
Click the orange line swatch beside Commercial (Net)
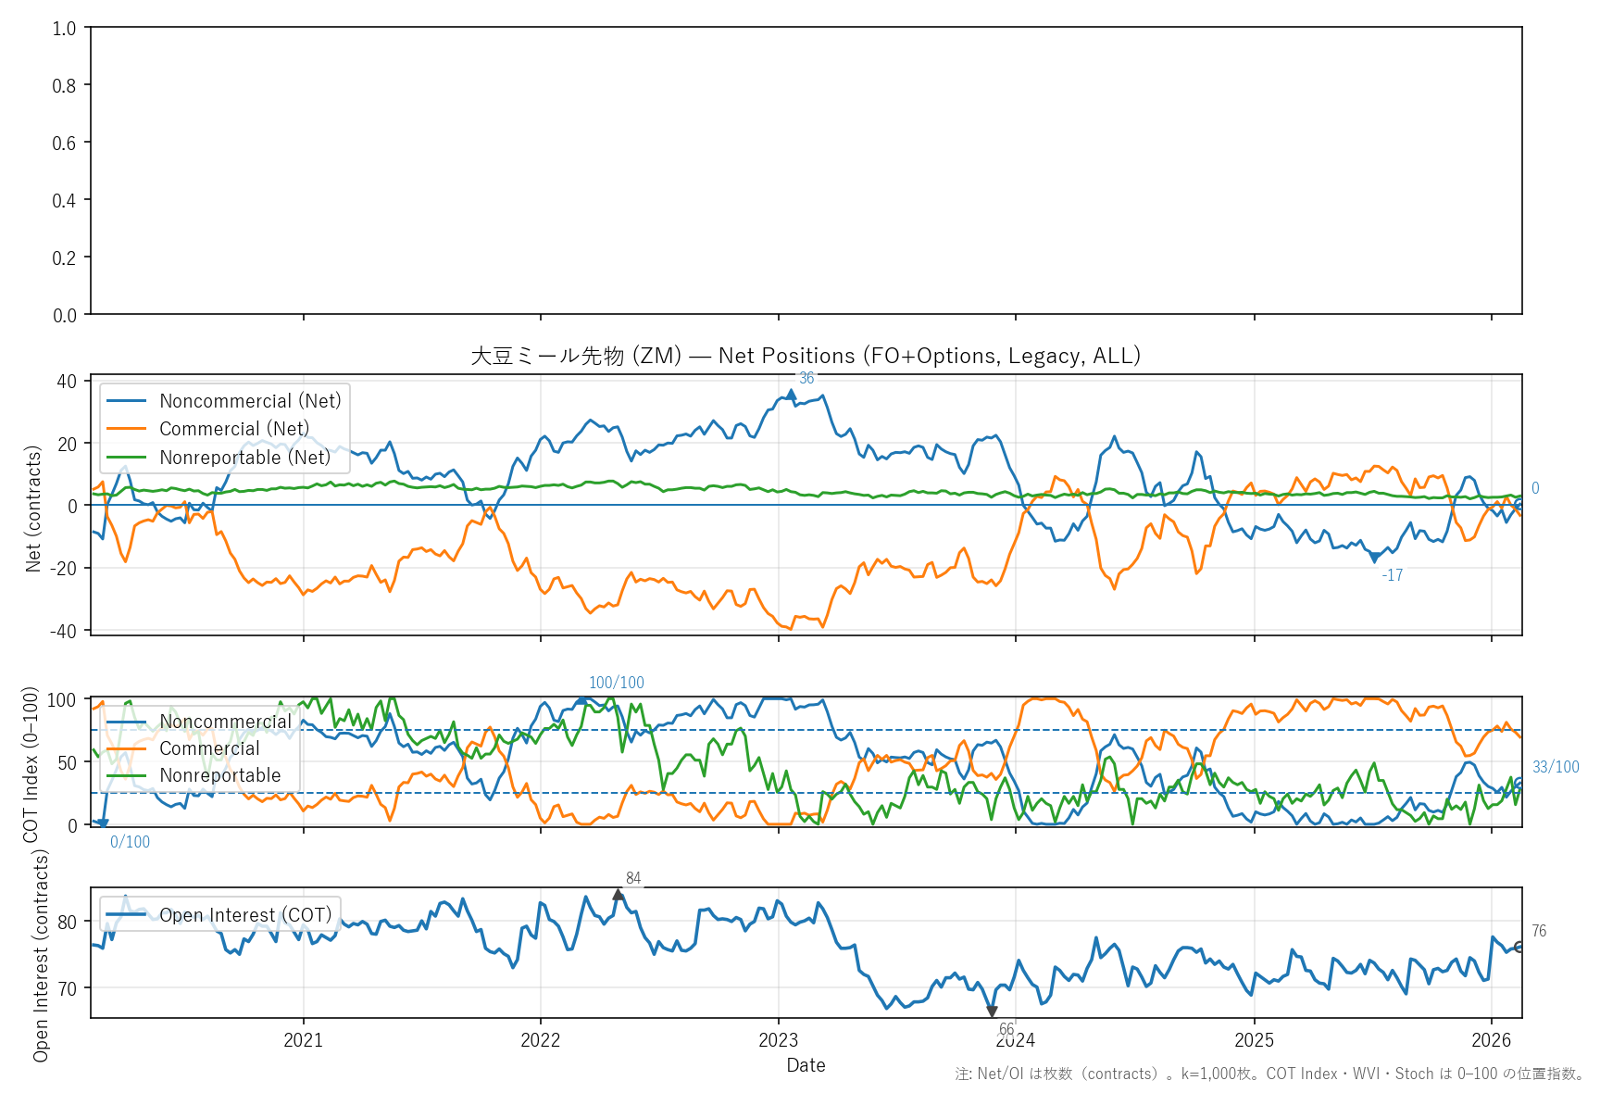127,429
